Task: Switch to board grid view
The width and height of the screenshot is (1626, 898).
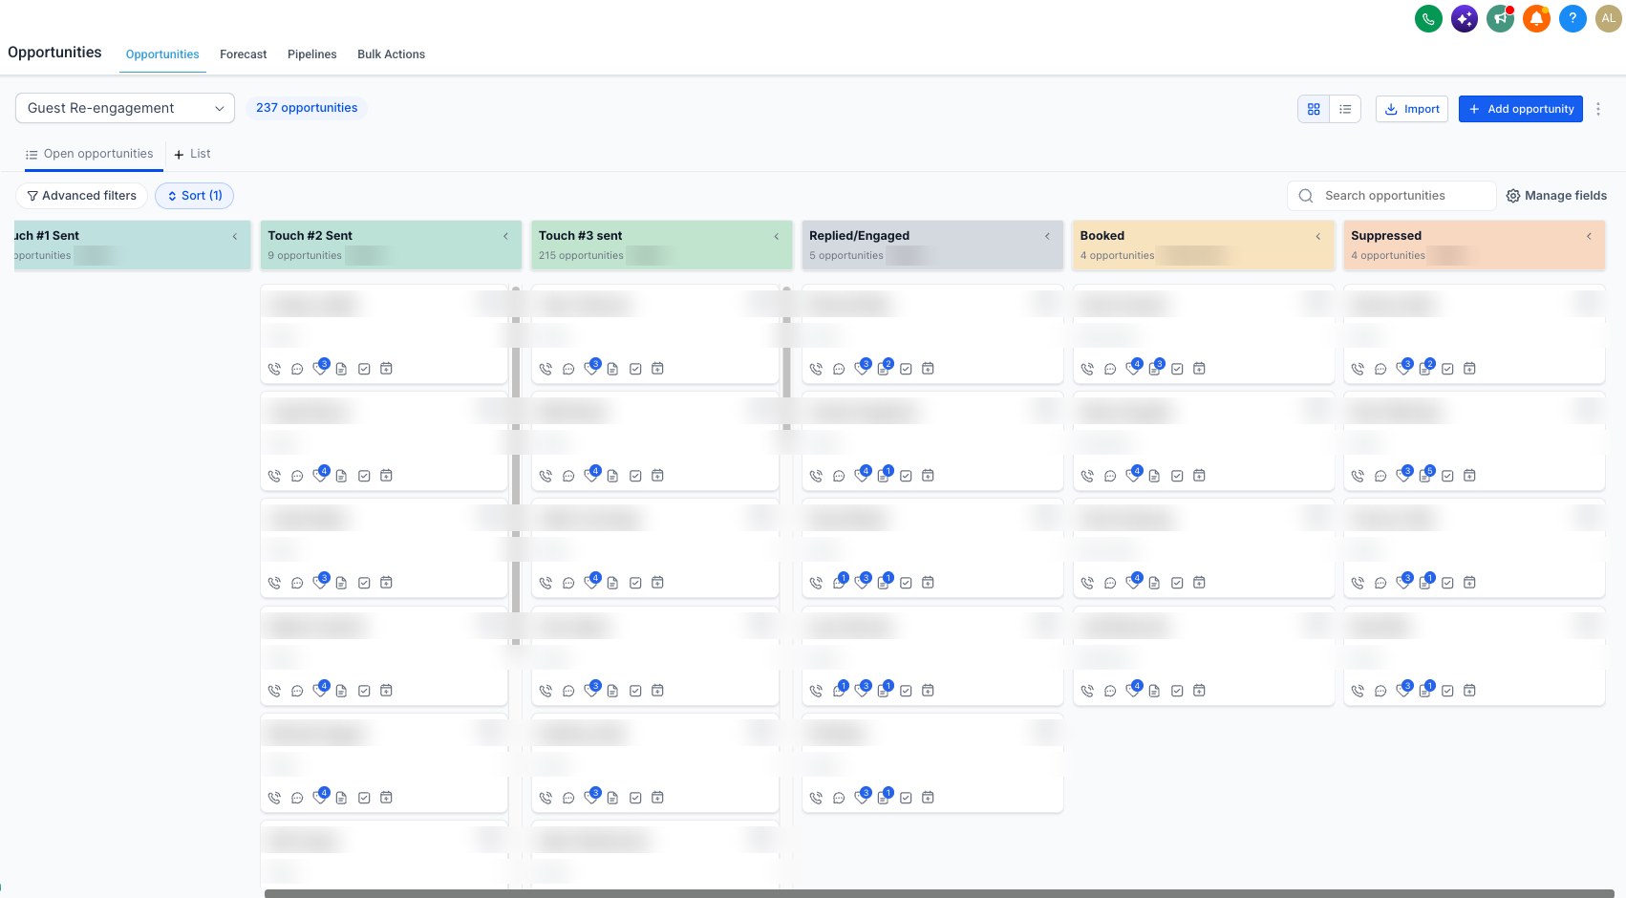Action: (1314, 109)
